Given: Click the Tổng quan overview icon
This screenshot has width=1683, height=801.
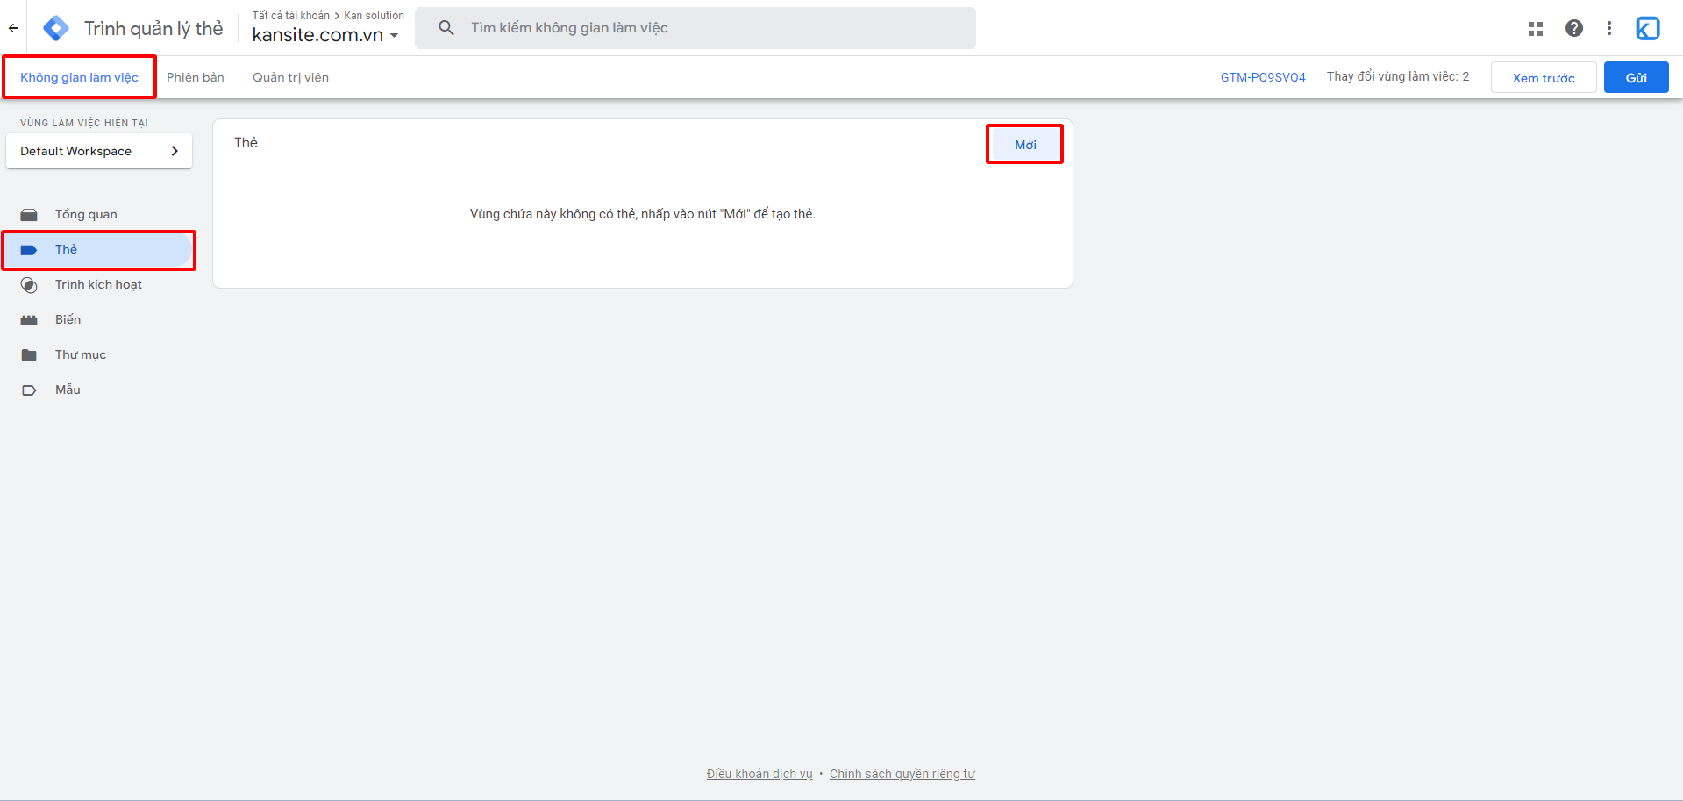Looking at the screenshot, I should 29,215.
